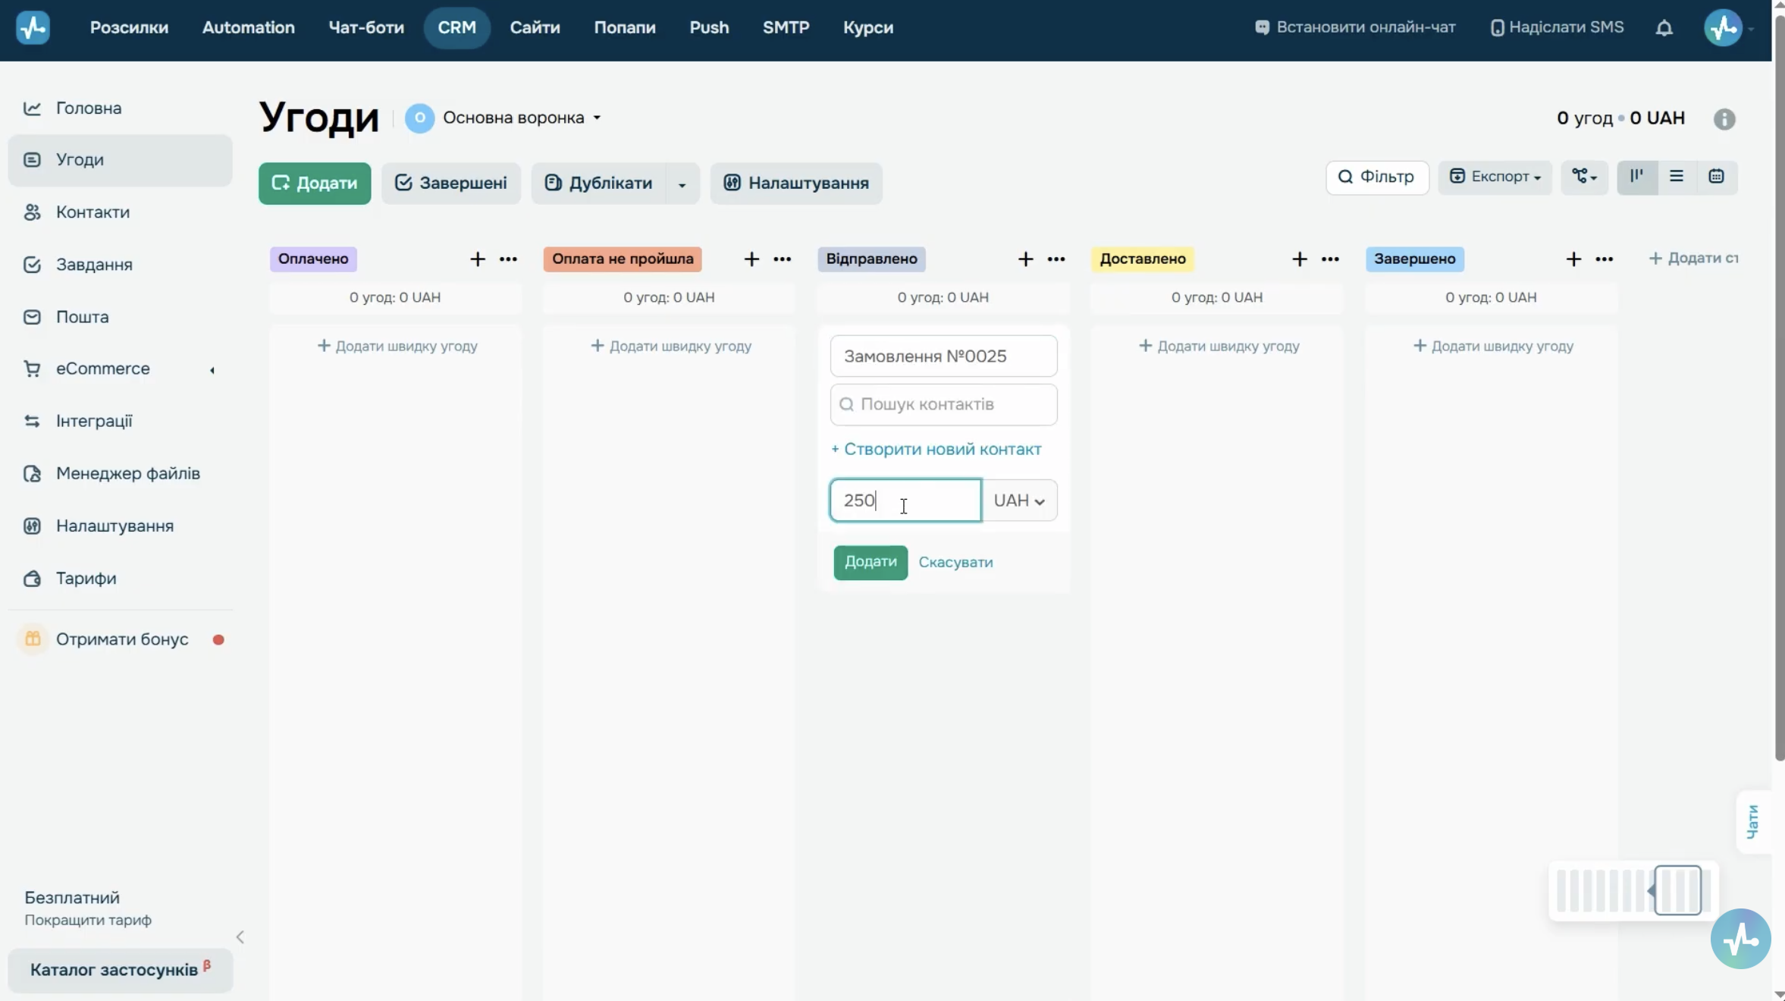The width and height of the screenshot is (1785, 1001).
Task: Open the Експорт dropdown
Action: pos(1495,177)
